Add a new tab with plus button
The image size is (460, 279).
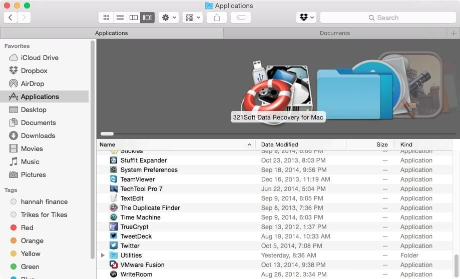coord(453,33)
